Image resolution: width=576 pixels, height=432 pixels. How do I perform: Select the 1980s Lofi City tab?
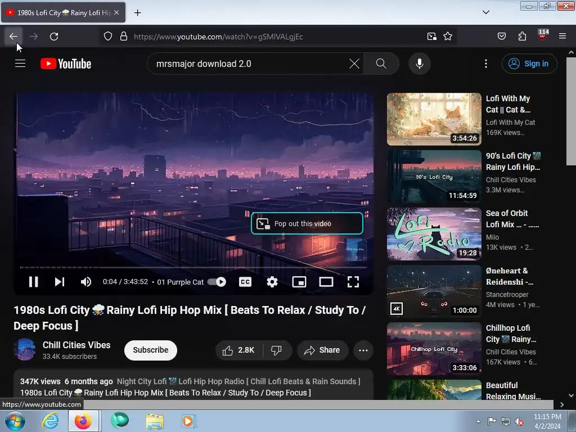point(63,12)
